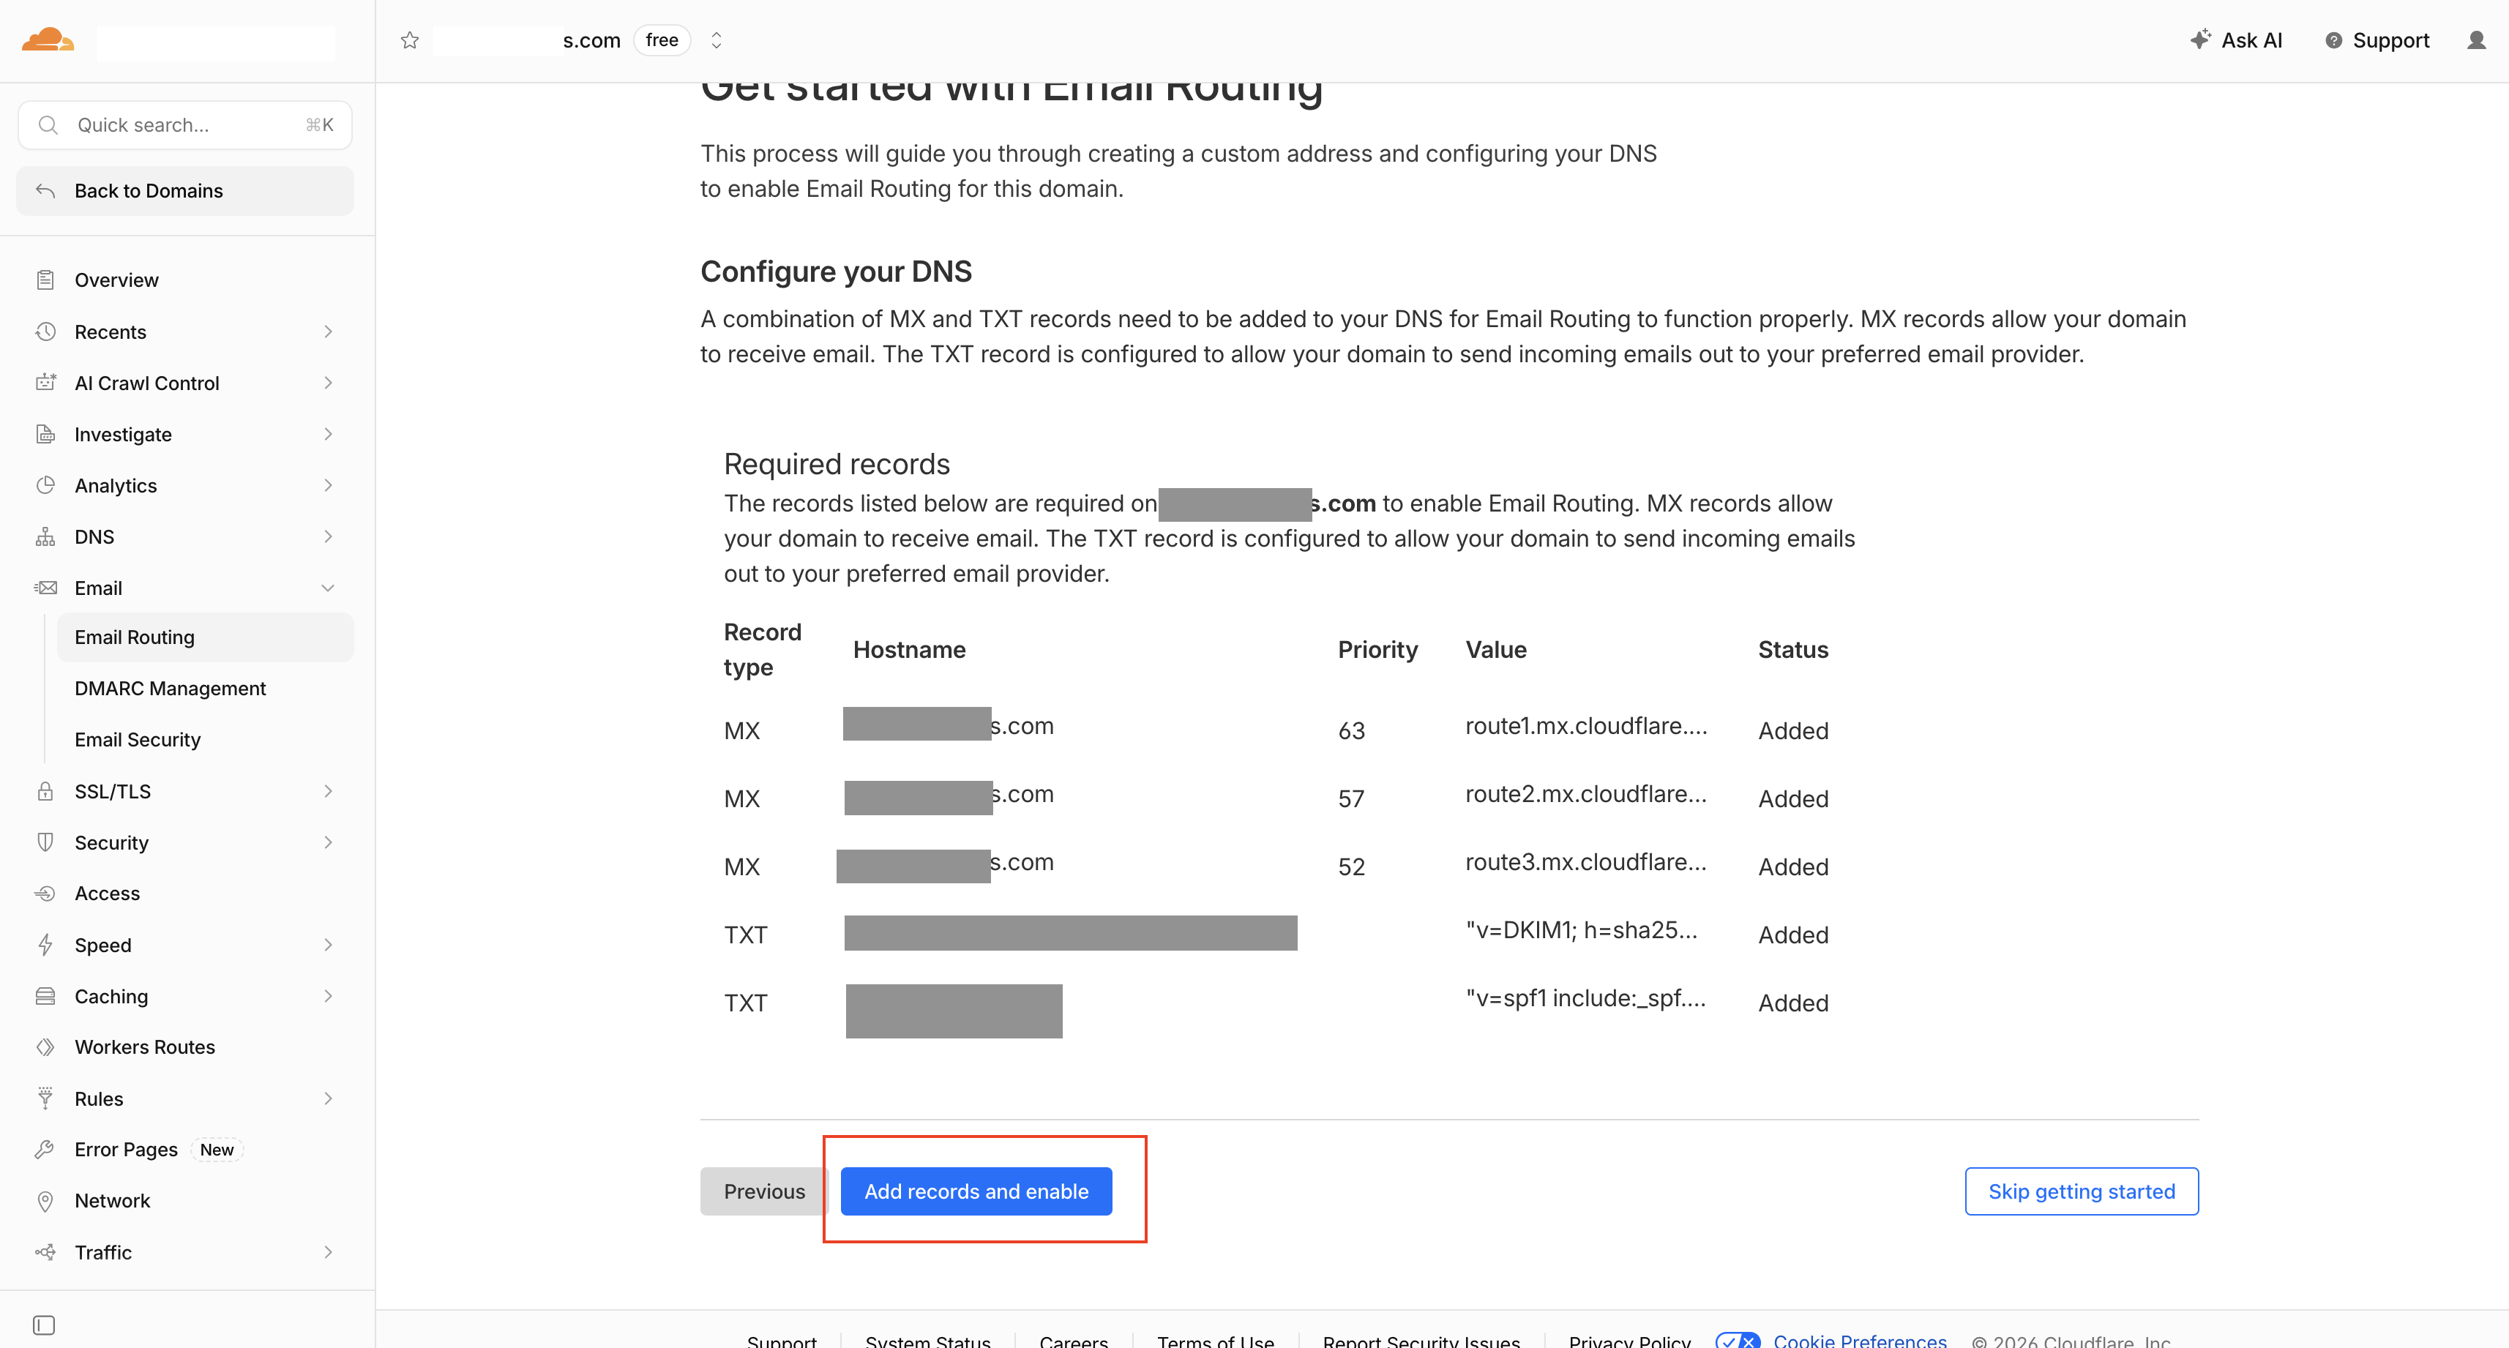Click the Traffic routing icon

pos(45,1253)
